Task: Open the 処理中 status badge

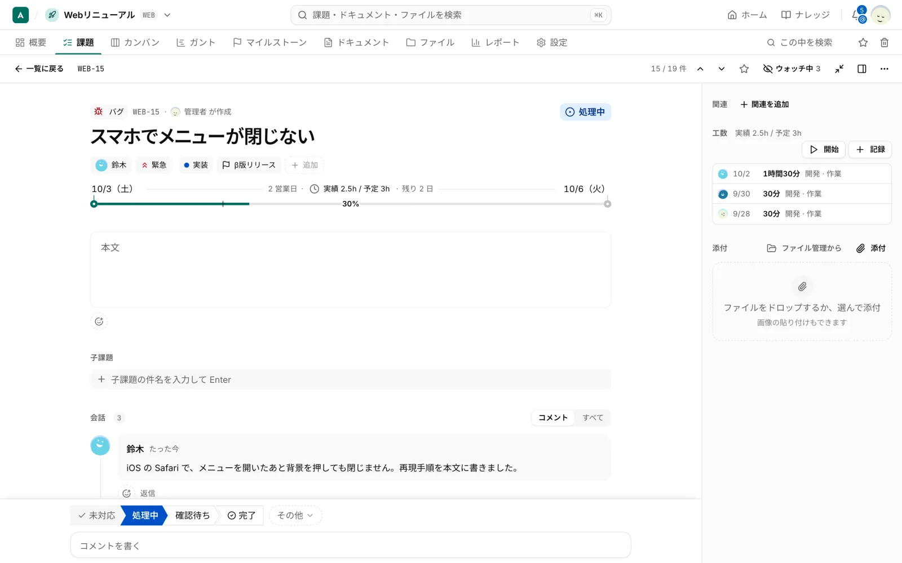Action: (x=585, y=112)
